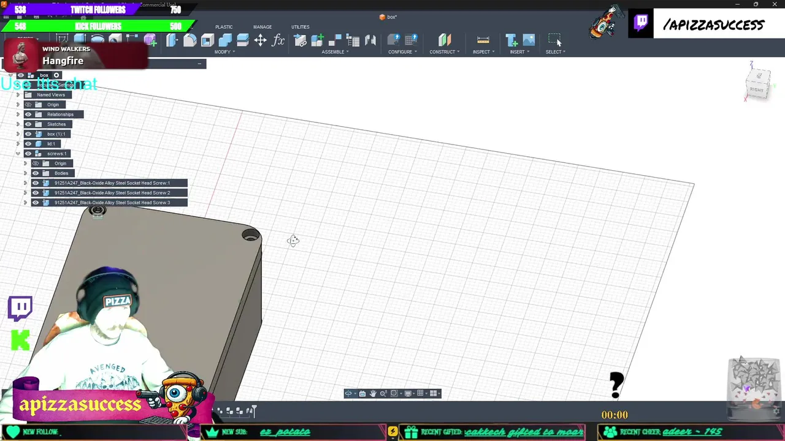Toggle visibility of Bodies folder
The height and width of the screenshot is (441, 785).
[x=36, y=173]
